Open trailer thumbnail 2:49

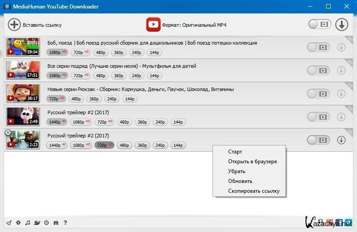[x=23, y=116]
